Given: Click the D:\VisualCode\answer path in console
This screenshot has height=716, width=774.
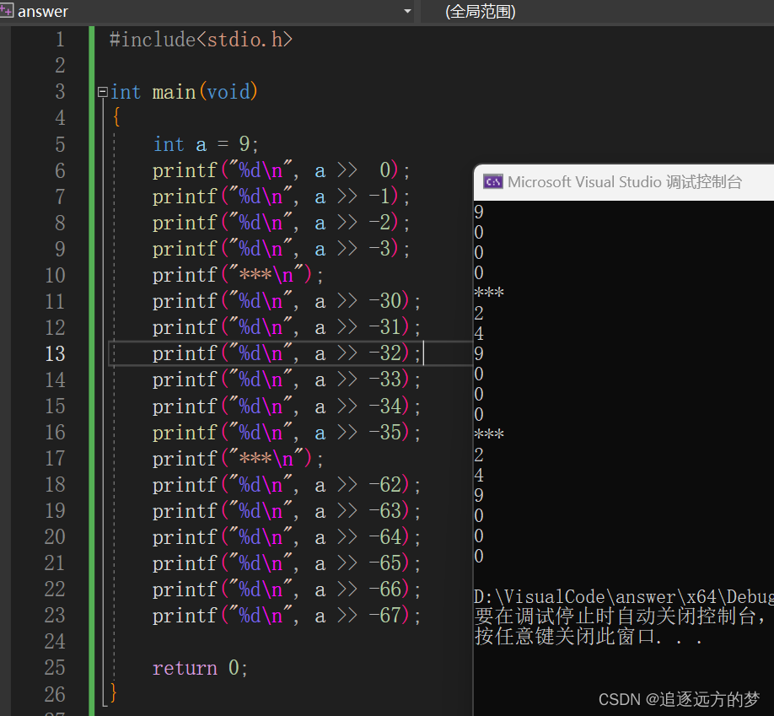Looking at the screenshot, I should [x=623, y=597].
